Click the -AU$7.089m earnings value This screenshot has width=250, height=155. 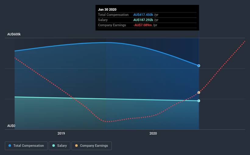pos(143,25)
